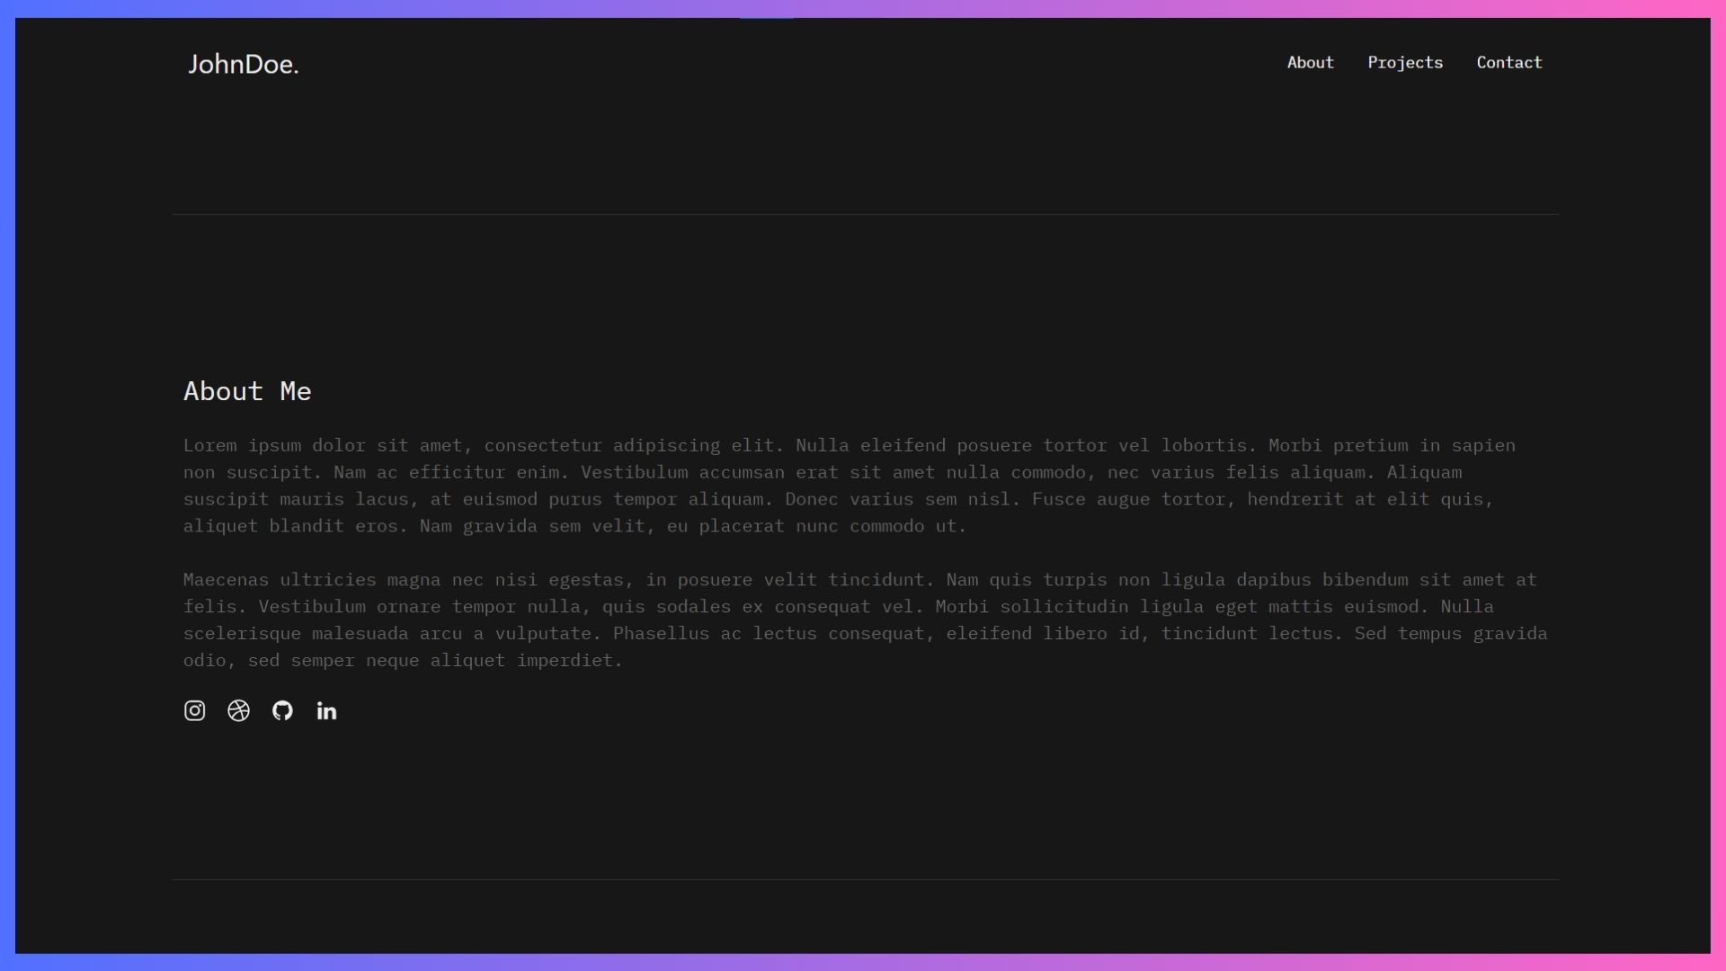The image size is (1726, 971).
Task: Click the Dribbble basketball icon
Action: pyautogui.click(x=238, y=710)
